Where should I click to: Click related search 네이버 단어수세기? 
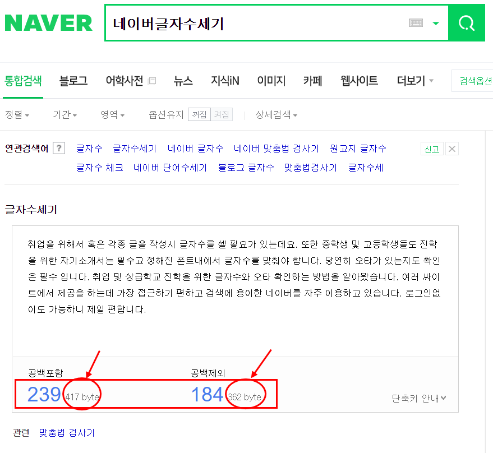coord(170,168)
